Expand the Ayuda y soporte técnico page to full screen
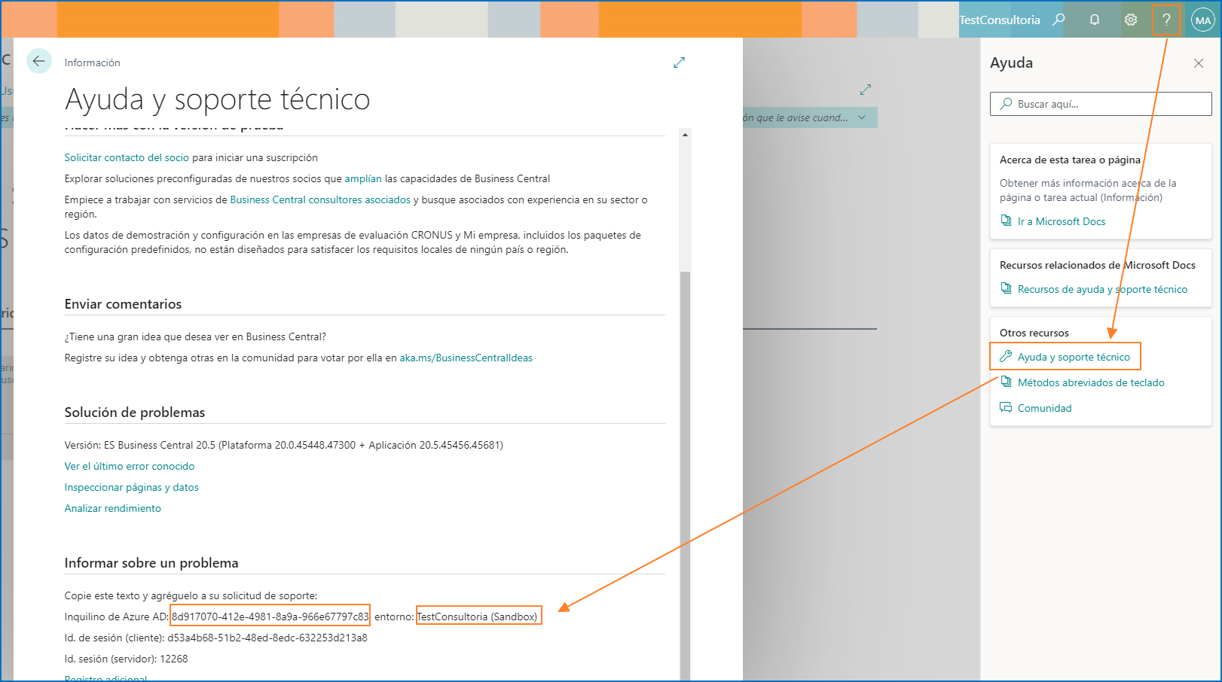1222x682 pixels. click(679, 62)
